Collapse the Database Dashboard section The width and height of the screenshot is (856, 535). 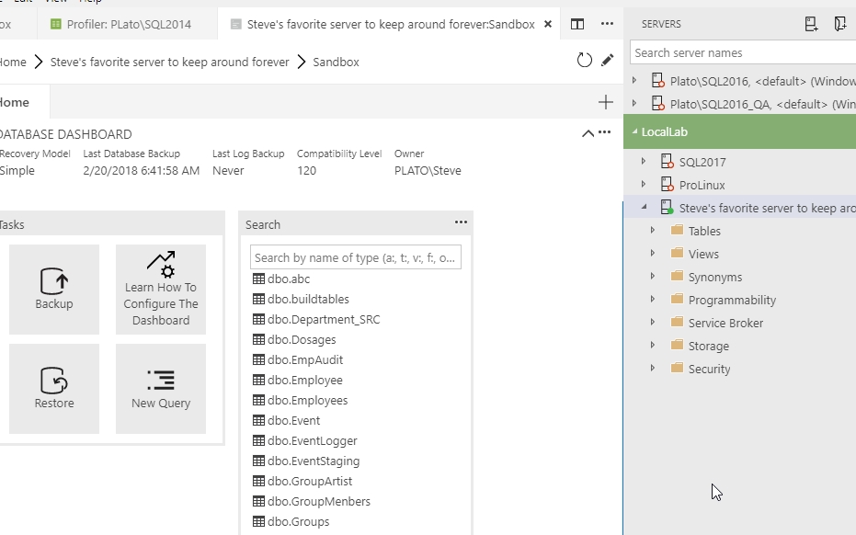[588, 133]
